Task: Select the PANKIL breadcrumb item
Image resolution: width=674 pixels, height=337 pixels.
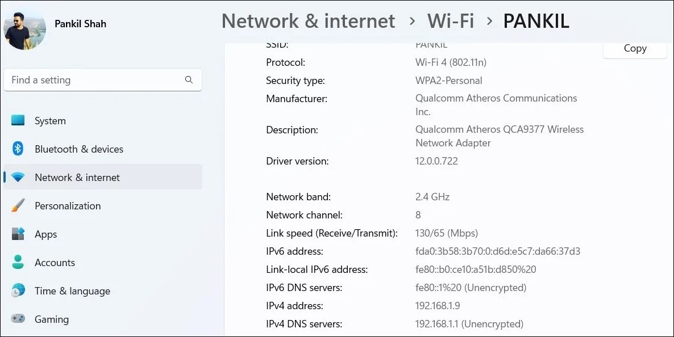Action: point(536,21)
